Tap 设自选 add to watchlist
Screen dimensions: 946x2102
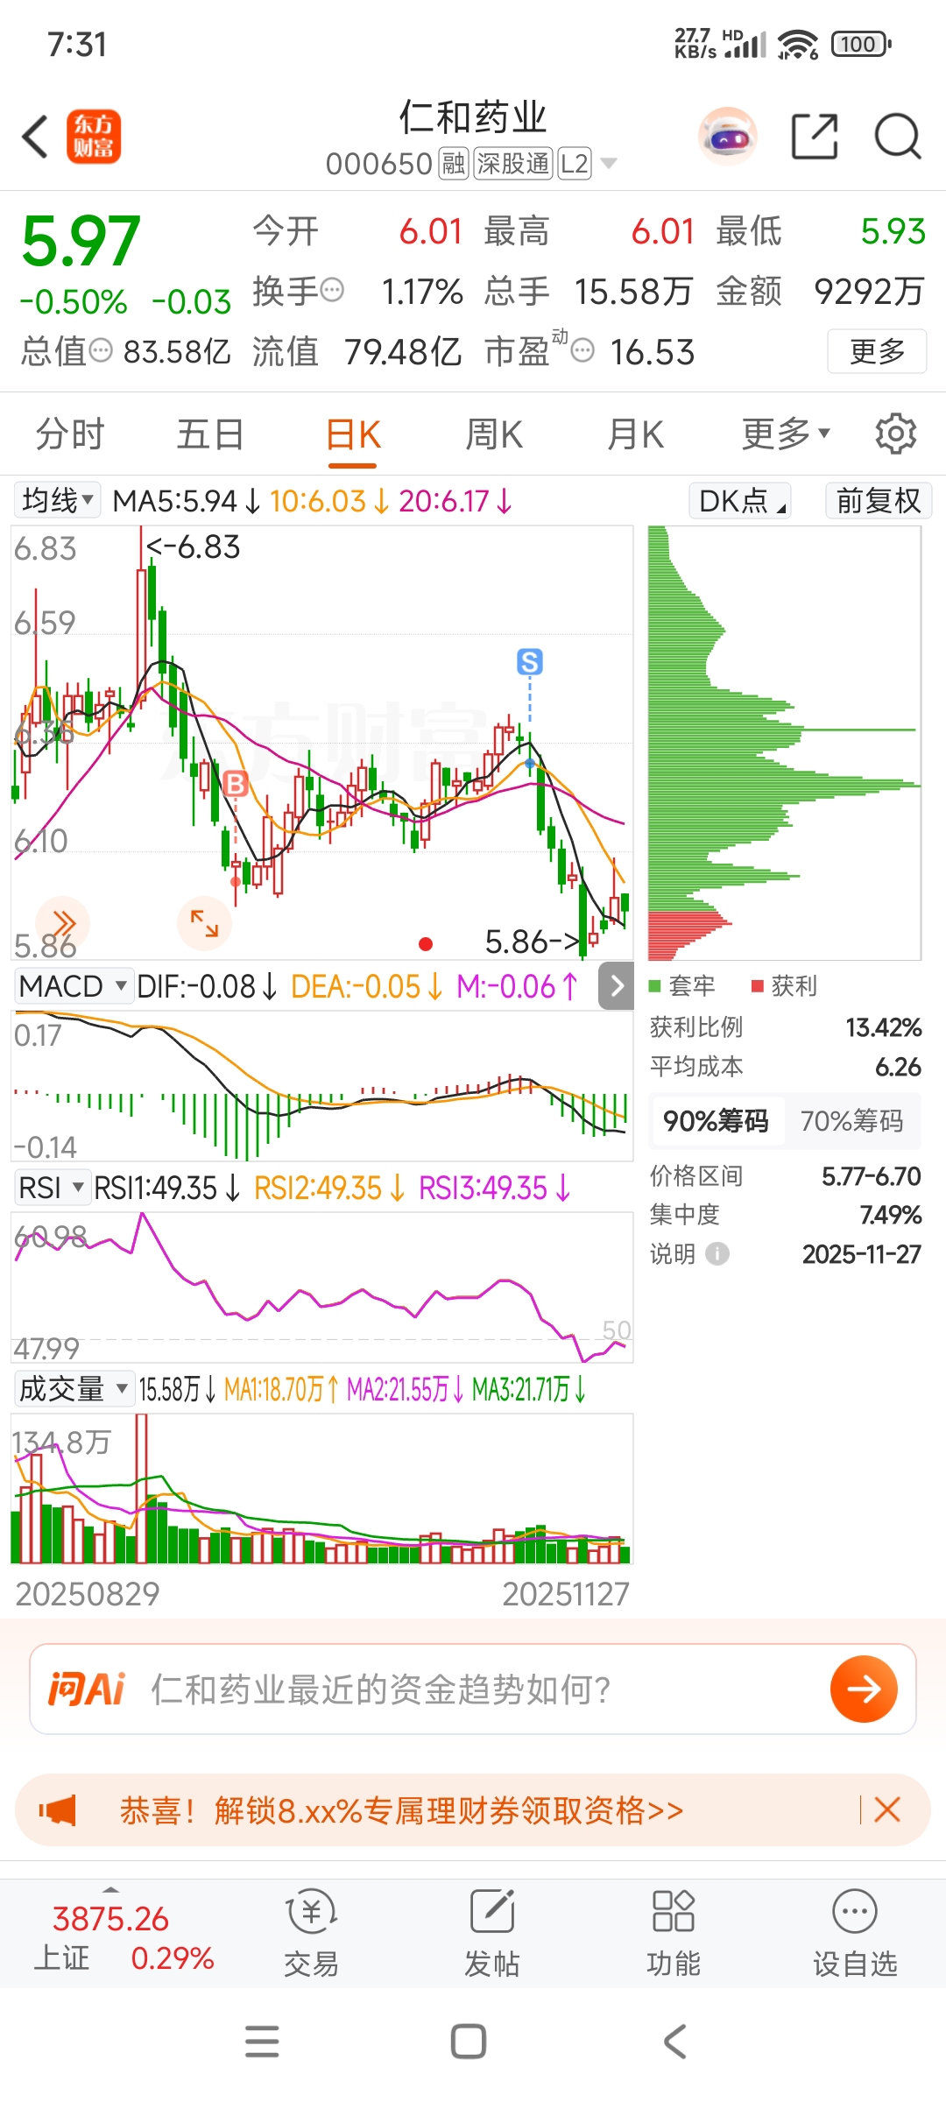[855, 1934]
